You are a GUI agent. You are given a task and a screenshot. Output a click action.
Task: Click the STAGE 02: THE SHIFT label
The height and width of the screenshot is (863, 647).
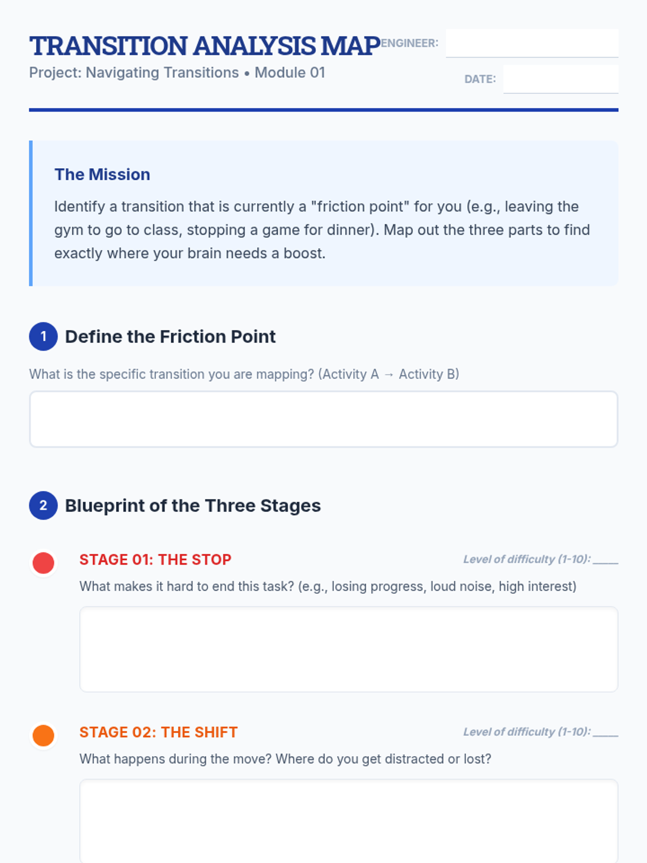coord(159,732)
